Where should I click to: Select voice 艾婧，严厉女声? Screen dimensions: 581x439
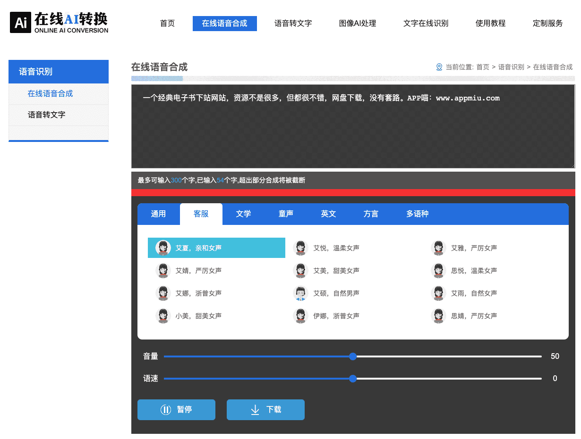coord(216,271)
